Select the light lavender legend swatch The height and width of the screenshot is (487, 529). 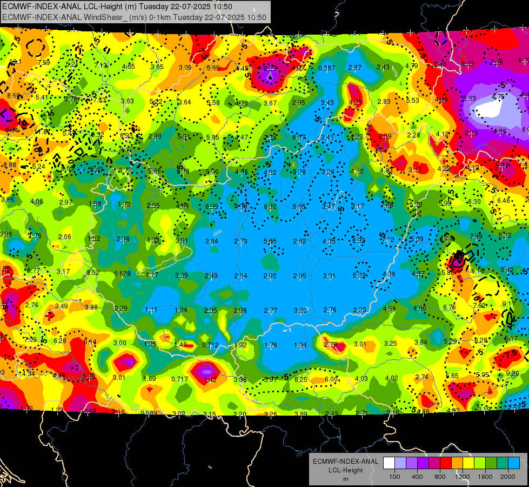pos(400,463)
